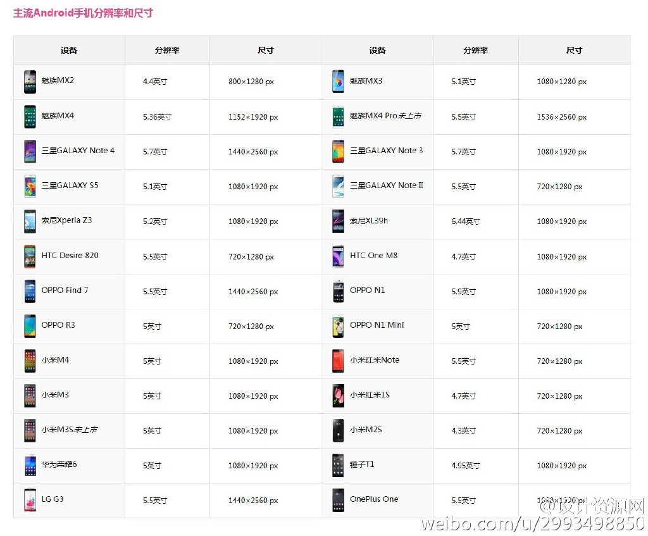648x536 pixels.
Task: Select the text OPPO Find 7
Action: 65,290
